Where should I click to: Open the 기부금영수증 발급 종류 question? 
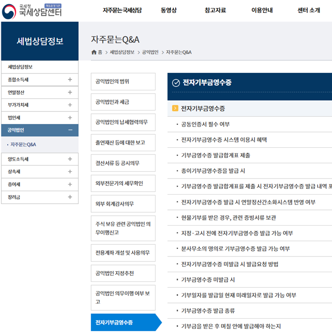pos(208,311)
